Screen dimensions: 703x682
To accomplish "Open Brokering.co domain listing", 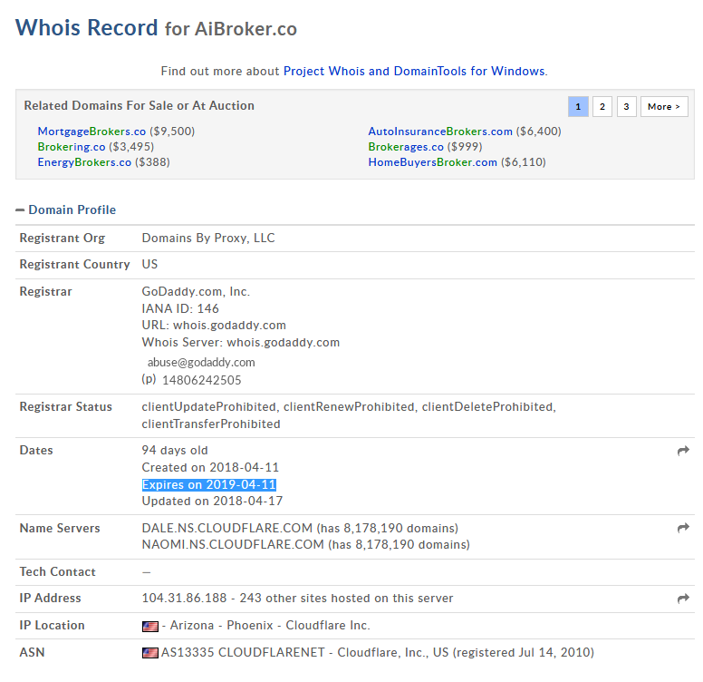I will (72, 147).
